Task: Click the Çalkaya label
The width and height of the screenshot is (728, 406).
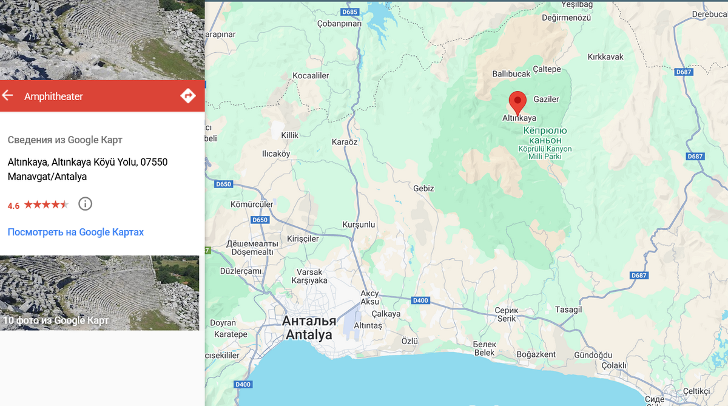Action: tap(386, 314)
